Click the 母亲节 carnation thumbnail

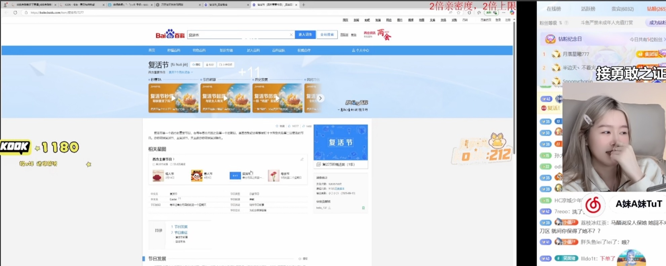[x=274, y=175]
